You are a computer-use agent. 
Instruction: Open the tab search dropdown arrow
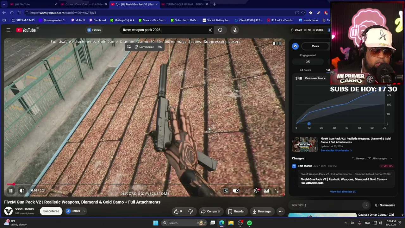click(x=4, y=4)
